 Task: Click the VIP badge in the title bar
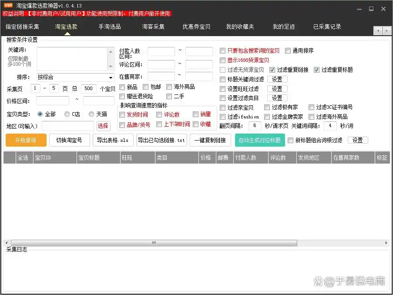click(x=7, y=7)
